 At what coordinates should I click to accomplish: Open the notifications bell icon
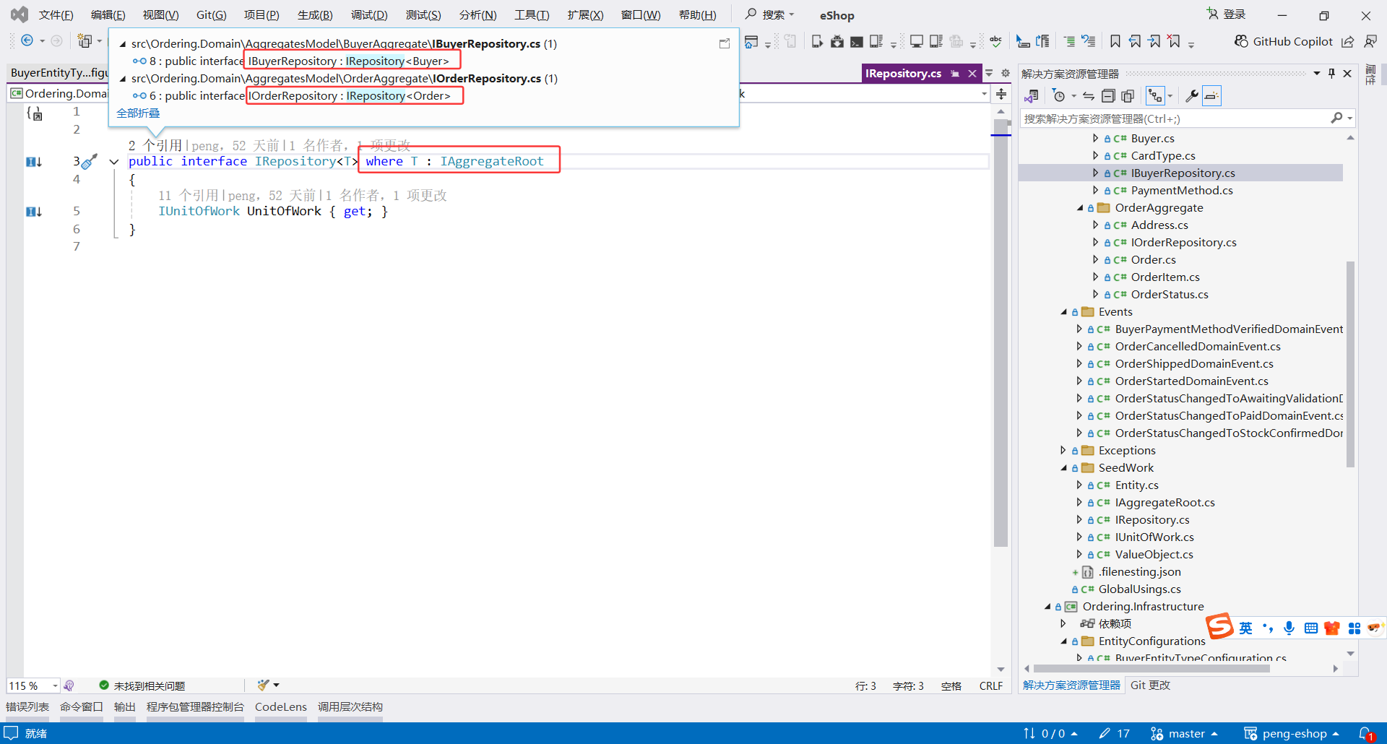pos(1365,734)
